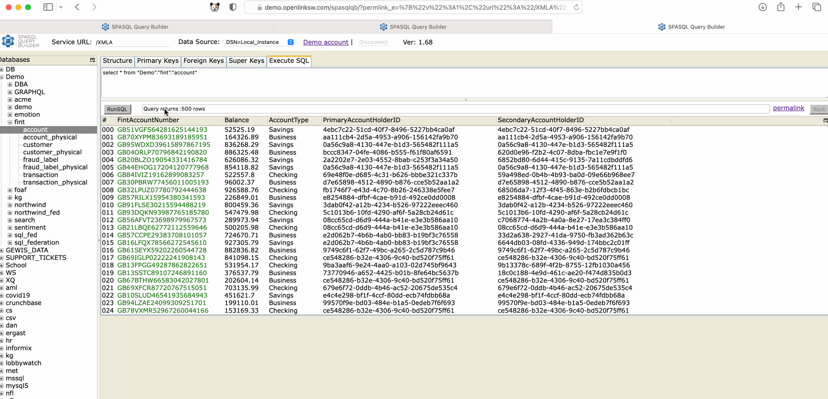Screen dimensions: 828x399
Task: Click the Share icon in Safari
Action: 781,7
